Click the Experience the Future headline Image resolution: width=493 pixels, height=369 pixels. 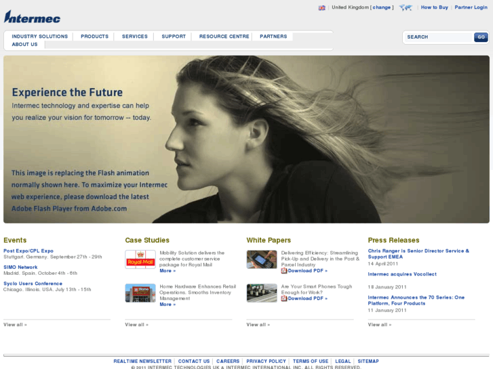pos(67,92)
